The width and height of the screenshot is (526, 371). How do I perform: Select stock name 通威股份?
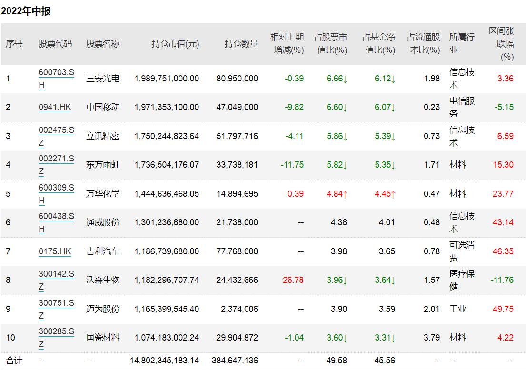[x=103, y=222]
